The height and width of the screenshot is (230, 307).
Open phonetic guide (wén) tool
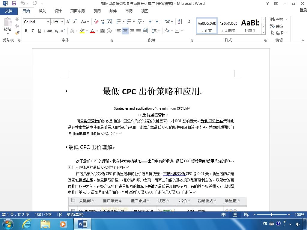pyautogui.click(x=103, y=22)
